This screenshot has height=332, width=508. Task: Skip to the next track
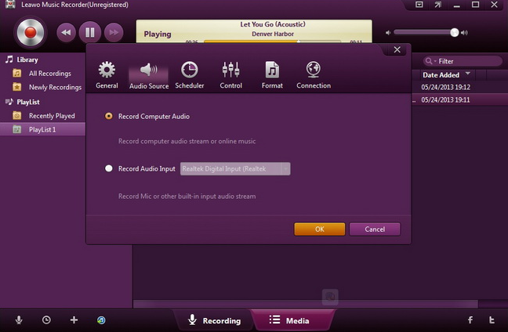tap(114, 32)
